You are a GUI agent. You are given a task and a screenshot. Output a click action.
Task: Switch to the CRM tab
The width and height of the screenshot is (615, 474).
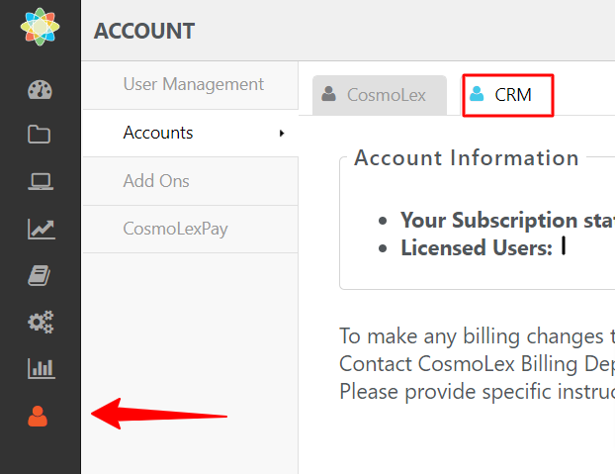(x=507, y=95)
